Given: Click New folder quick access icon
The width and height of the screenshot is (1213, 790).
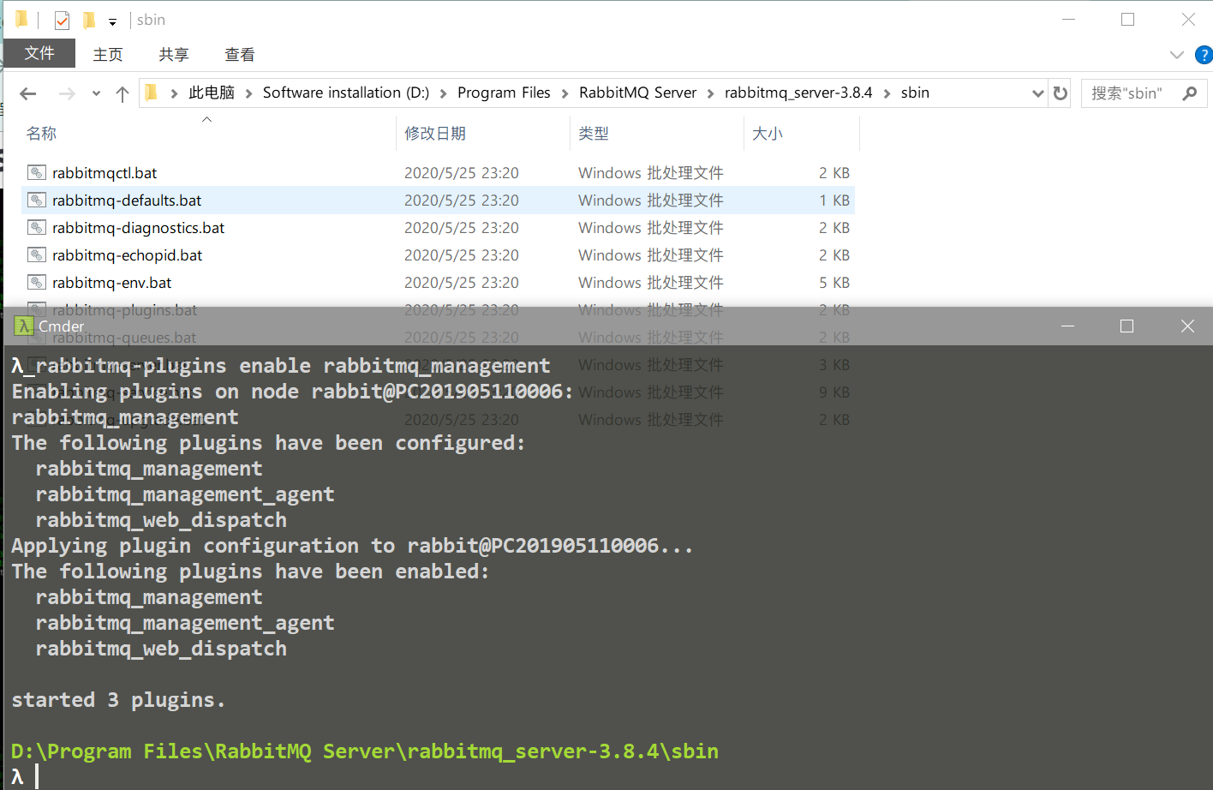Looking at the screenshot, I should coord(89,20).
